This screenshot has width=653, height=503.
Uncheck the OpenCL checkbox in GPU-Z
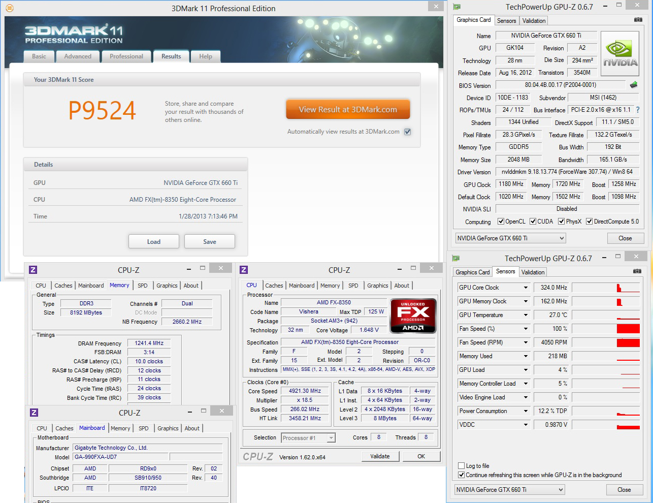(501, 222)
